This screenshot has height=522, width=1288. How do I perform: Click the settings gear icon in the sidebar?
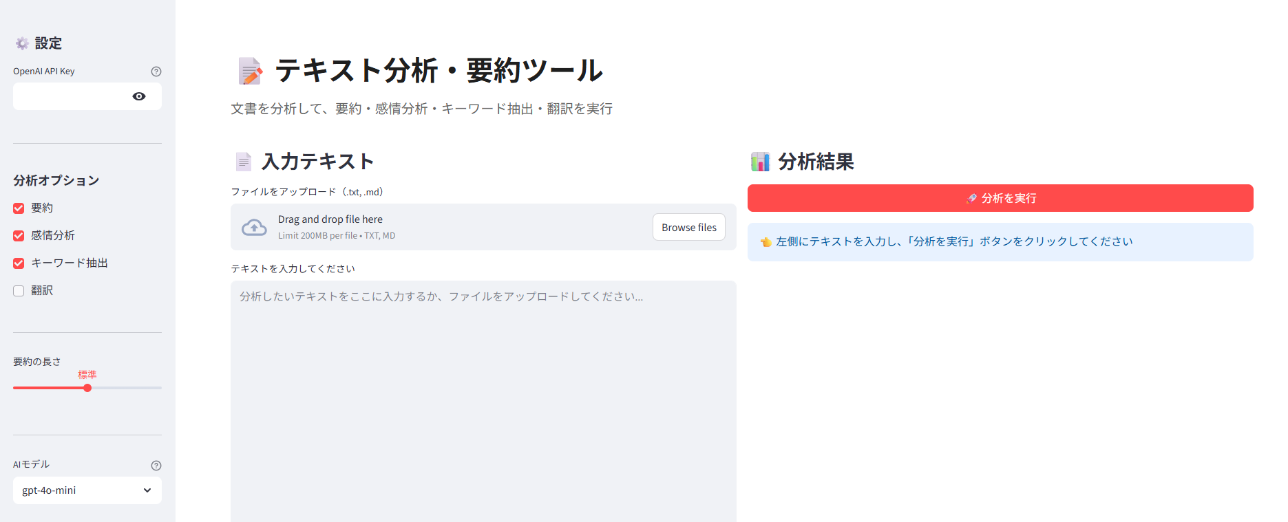coord(22,43)
